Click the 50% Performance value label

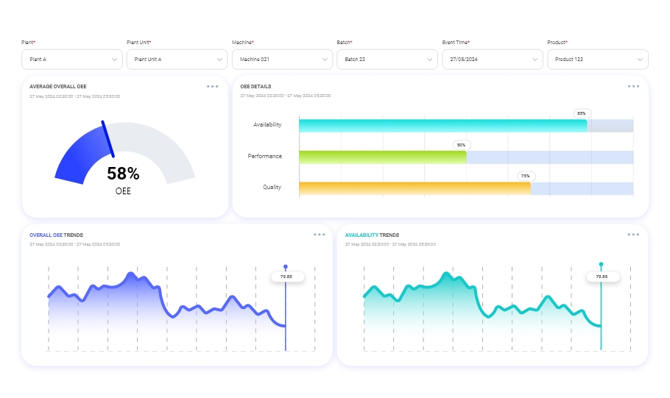pyautogui.click(x=461, y=145)
